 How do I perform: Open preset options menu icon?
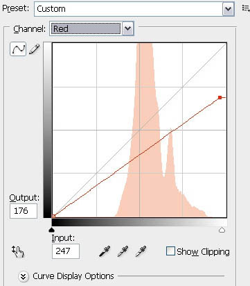click(246, 8)
